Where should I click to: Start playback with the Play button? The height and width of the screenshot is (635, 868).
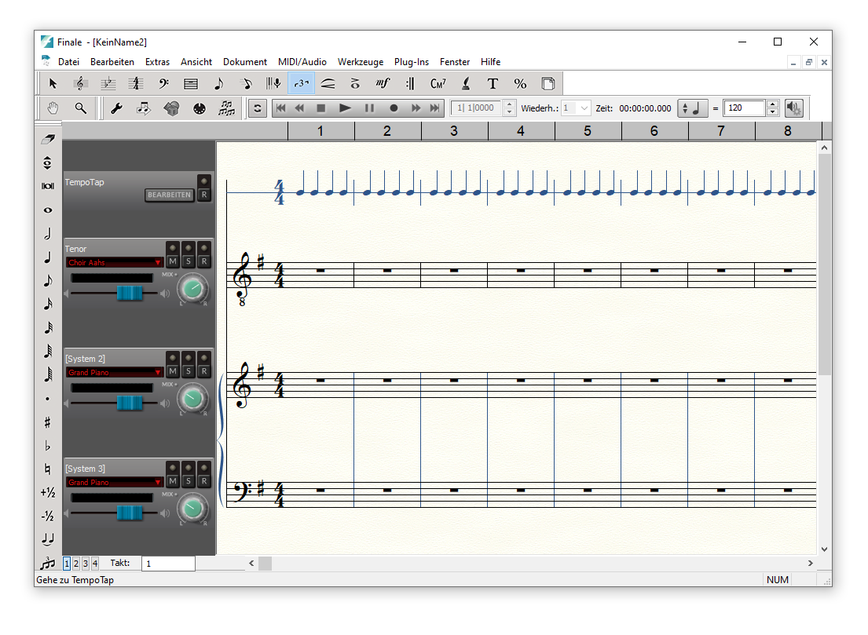coord(345,108)
